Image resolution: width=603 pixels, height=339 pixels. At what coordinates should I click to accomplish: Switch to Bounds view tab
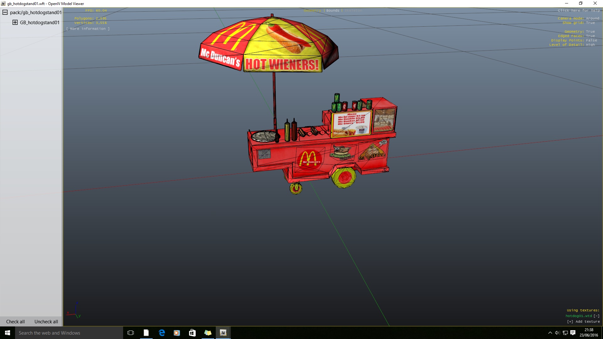point(333,11)
